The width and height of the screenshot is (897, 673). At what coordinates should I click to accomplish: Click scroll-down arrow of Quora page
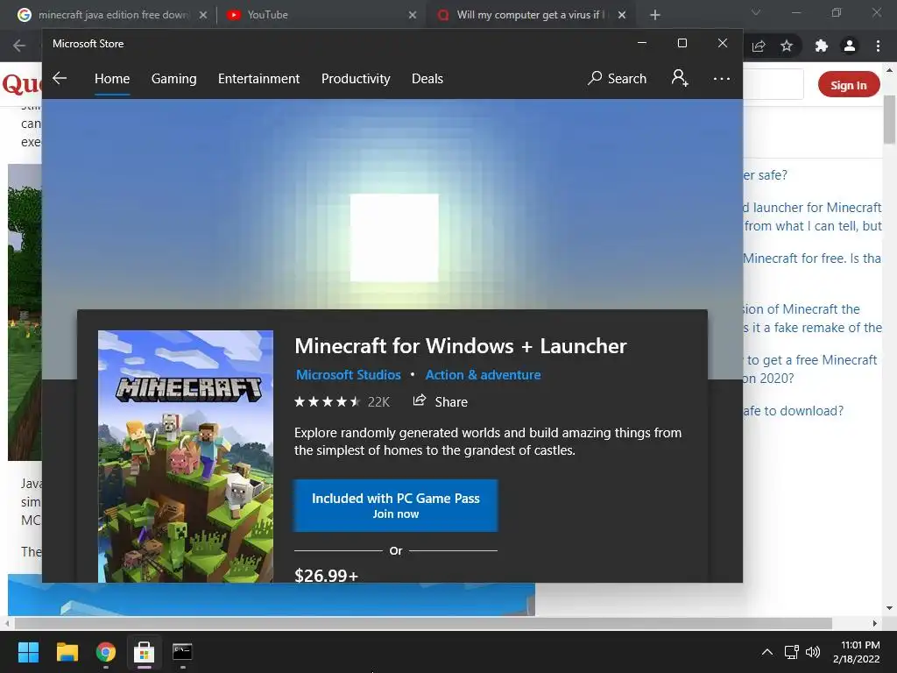pos(889,608)
